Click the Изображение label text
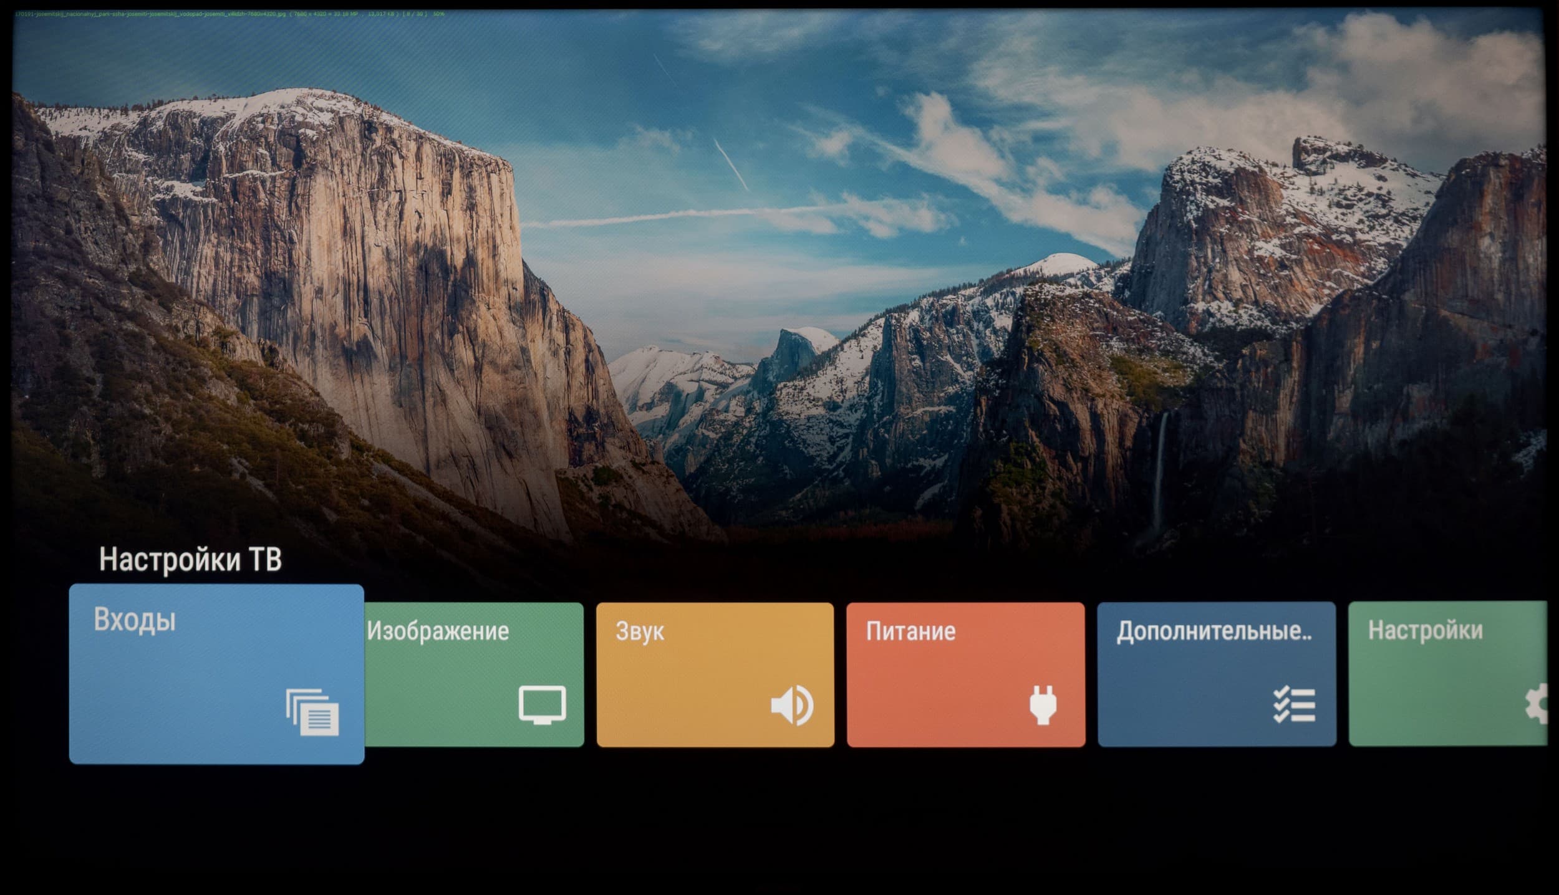The height and width of the screenshot is (895, 1559). click(x=438, y=631)
